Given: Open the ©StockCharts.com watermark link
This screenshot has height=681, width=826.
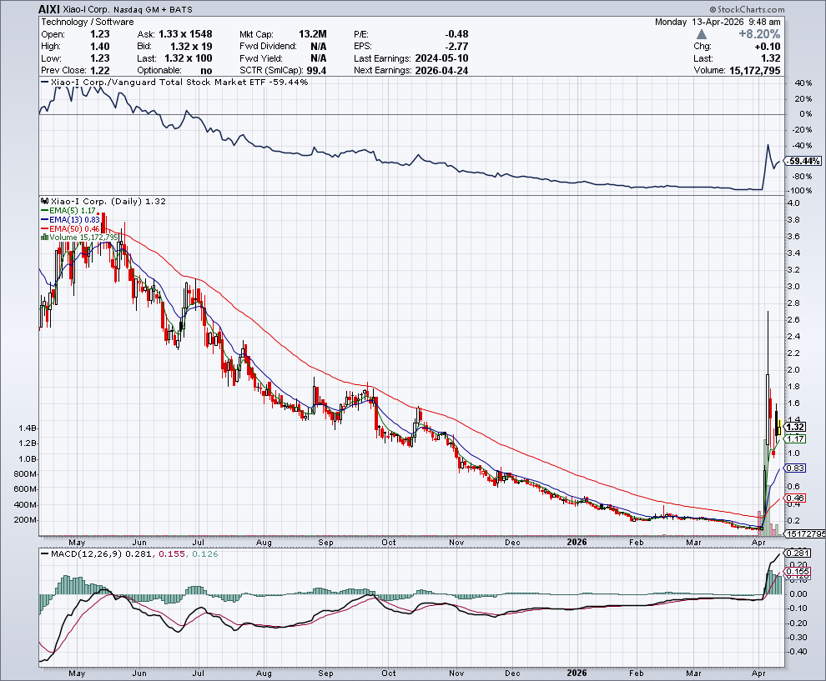Looking at the screenshot, I should [x=747, y=9].
